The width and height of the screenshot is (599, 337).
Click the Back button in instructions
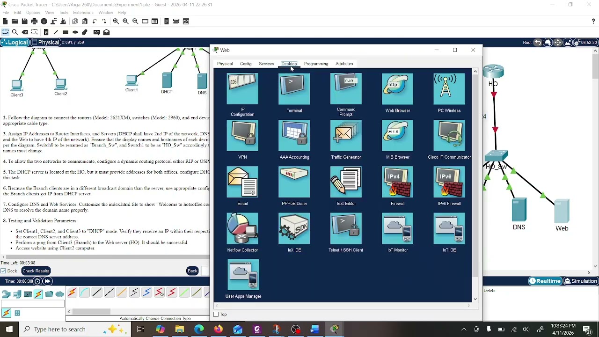click(x=192, y=271)
